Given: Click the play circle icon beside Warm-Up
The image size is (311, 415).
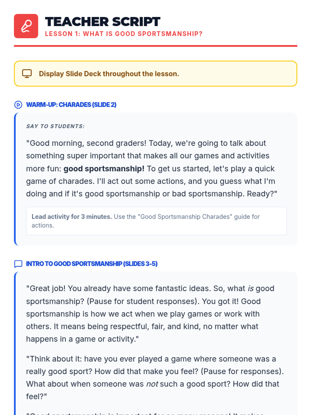Looking at the screenshot, I should [x=18, y=105].
